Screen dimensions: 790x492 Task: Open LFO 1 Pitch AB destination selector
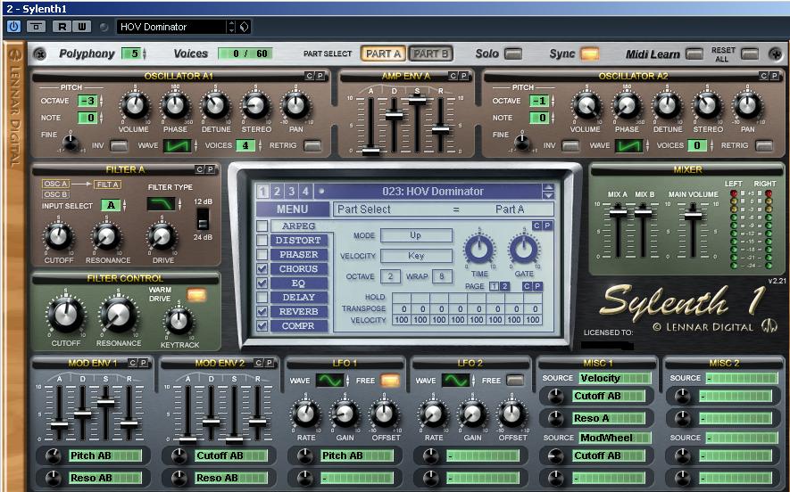(x=357, y=455)
